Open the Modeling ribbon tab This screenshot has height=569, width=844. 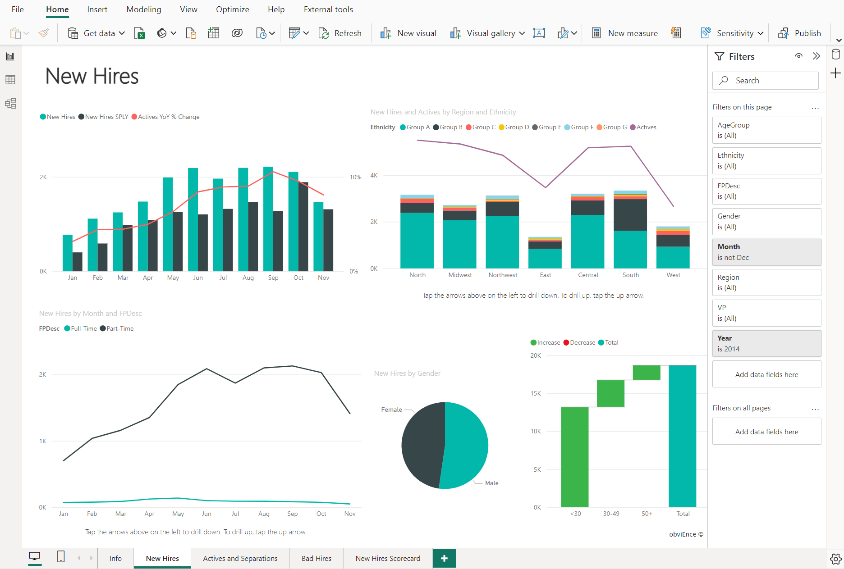(x=143, y=9)
